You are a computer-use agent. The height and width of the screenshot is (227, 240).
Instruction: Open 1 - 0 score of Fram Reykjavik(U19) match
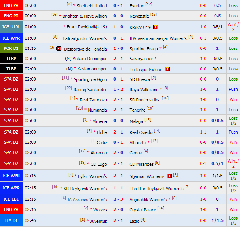[x=118, y=27]
